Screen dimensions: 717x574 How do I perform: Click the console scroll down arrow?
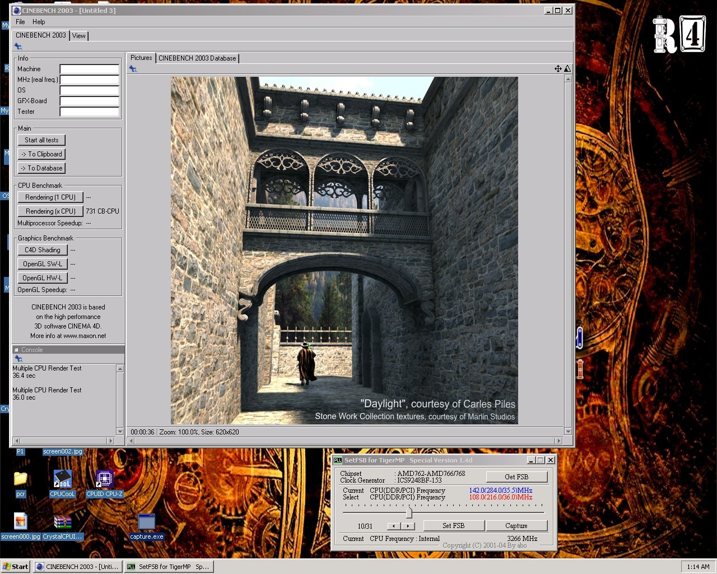pyautogui.click(x=120, y=431)
